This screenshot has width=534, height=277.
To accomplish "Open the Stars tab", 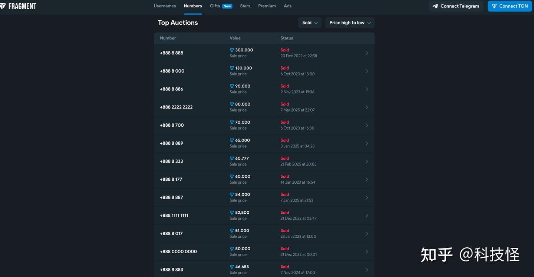I will click(245, 6).
